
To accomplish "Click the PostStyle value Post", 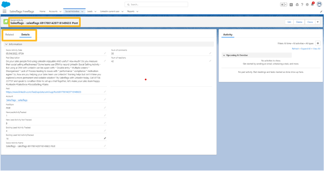I will pos(8,108).
